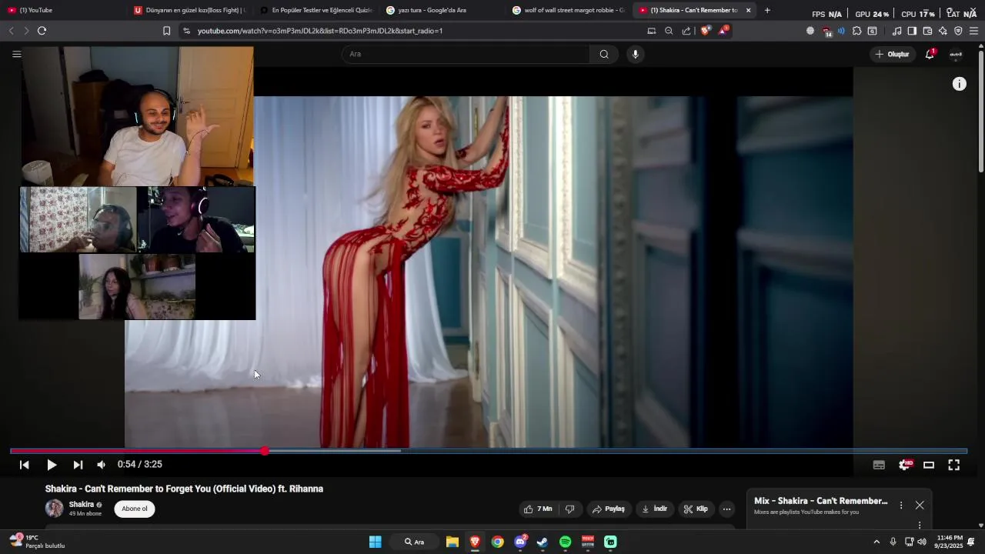
Task: Click the video progress bar scrubber
Action: (265, 451)
